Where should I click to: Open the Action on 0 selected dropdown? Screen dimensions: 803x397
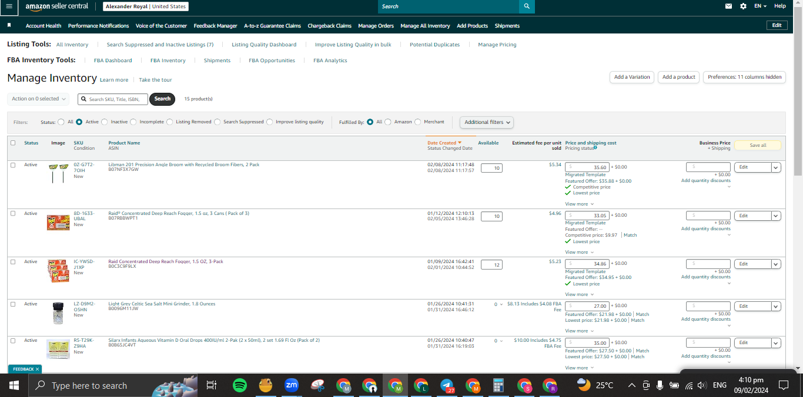click(x=38, y=99)
